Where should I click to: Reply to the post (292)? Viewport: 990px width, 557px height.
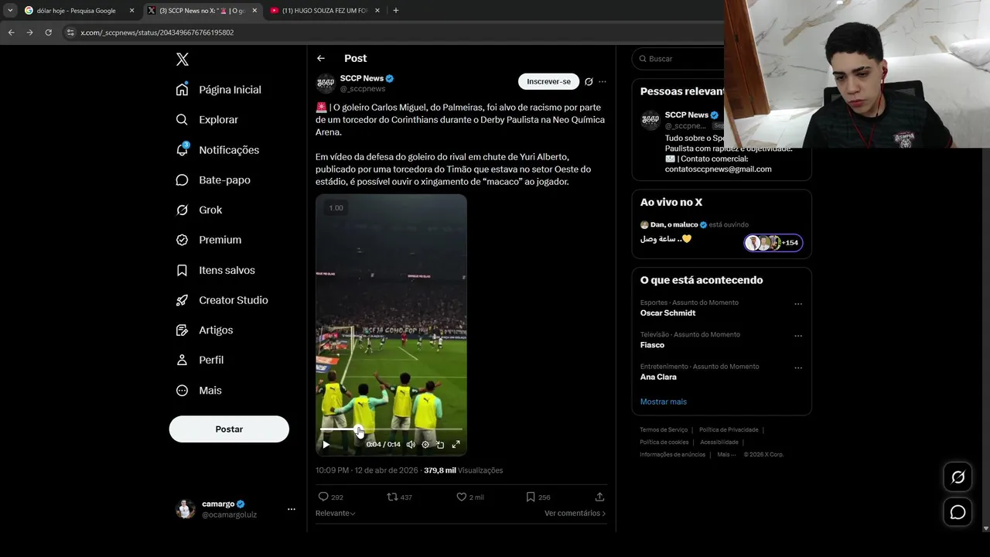330,497
